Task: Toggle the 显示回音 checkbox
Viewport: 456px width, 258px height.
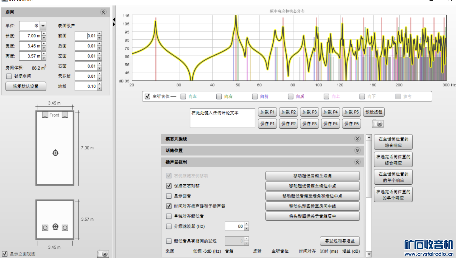Action: (169, 196)
